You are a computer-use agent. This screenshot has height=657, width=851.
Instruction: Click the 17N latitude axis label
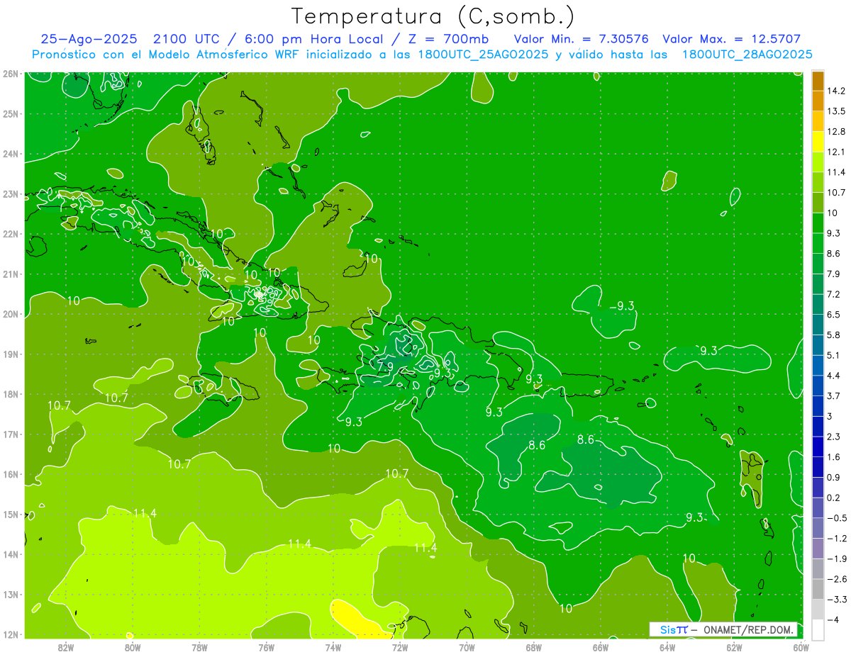pyautogui.click(x=10, y=434)
